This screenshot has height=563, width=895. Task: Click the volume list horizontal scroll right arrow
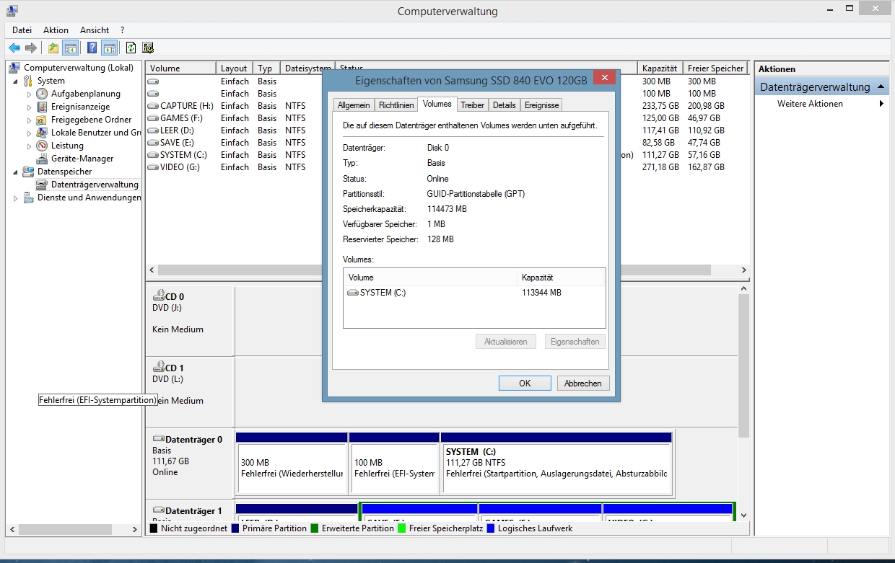click(x=744, y=270)
